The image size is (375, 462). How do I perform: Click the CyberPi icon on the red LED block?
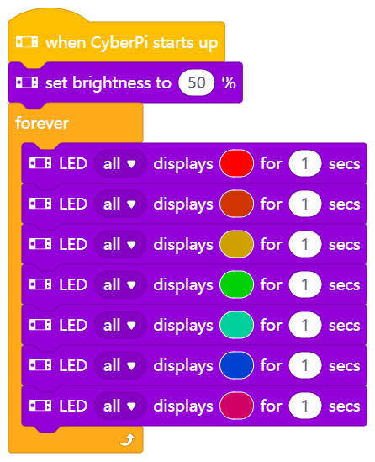[40, 163]
